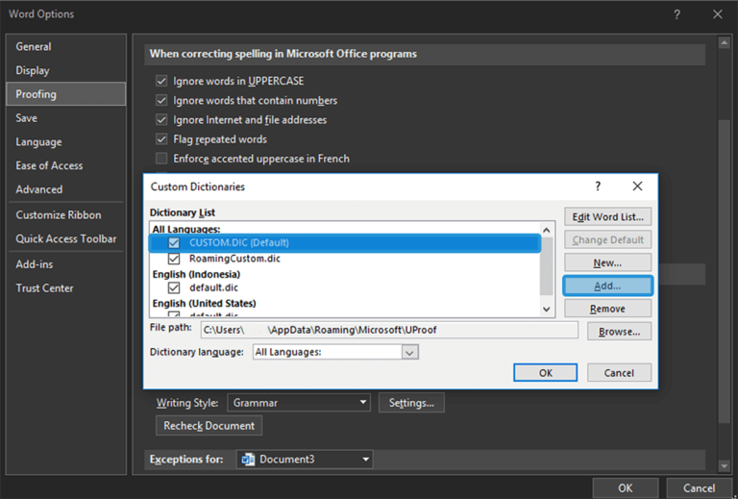This screenshot has width=738, height=499.
Task: Toggle Ignore Internet and file addresses
Action: [x=161, y=119]
